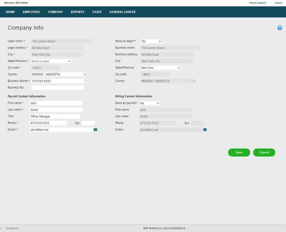Open the GENERAL LEDGER section
The image size is (286, 232).
[x=122, y=12]
